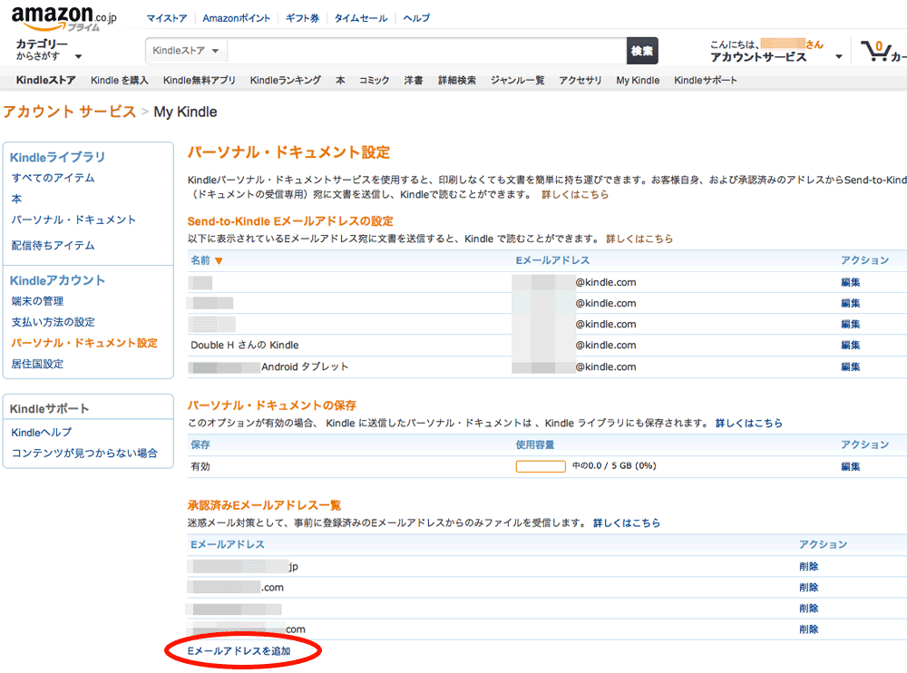Click the storage usage progress bar

coord(541,466)
